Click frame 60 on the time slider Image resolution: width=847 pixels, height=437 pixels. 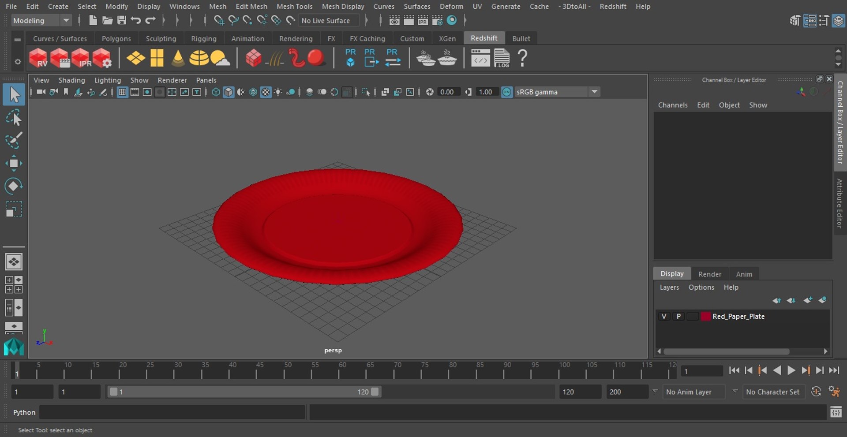pos(339,371)
